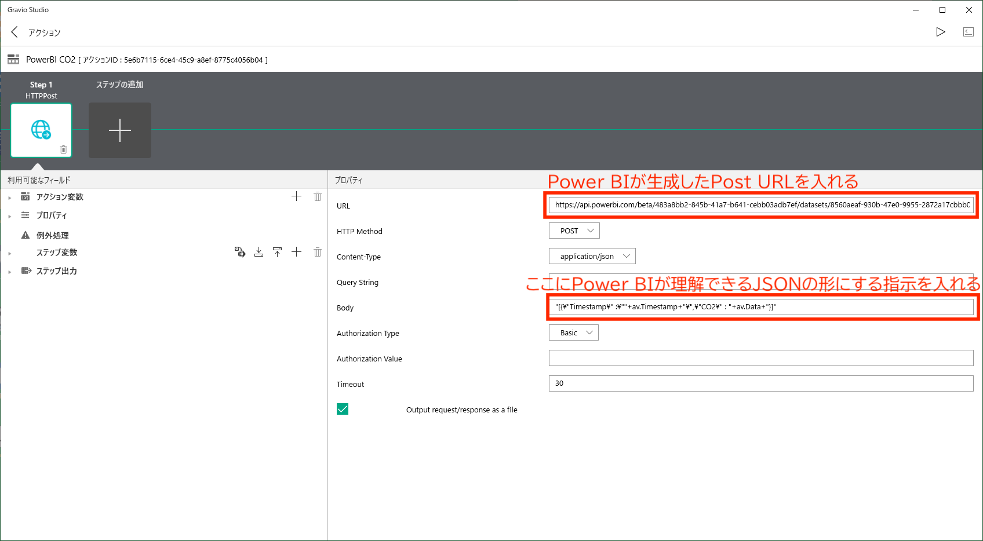Delete action variable with trash icon

coord(318,196)
